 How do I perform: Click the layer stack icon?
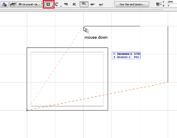click(13, 4)
